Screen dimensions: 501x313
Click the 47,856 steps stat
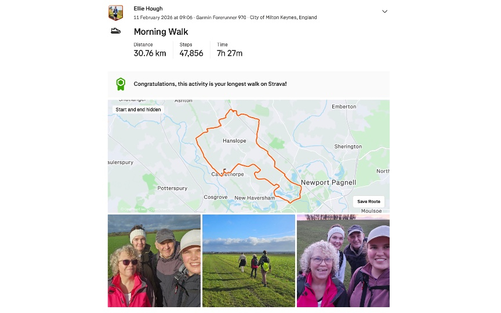(191, 50)
